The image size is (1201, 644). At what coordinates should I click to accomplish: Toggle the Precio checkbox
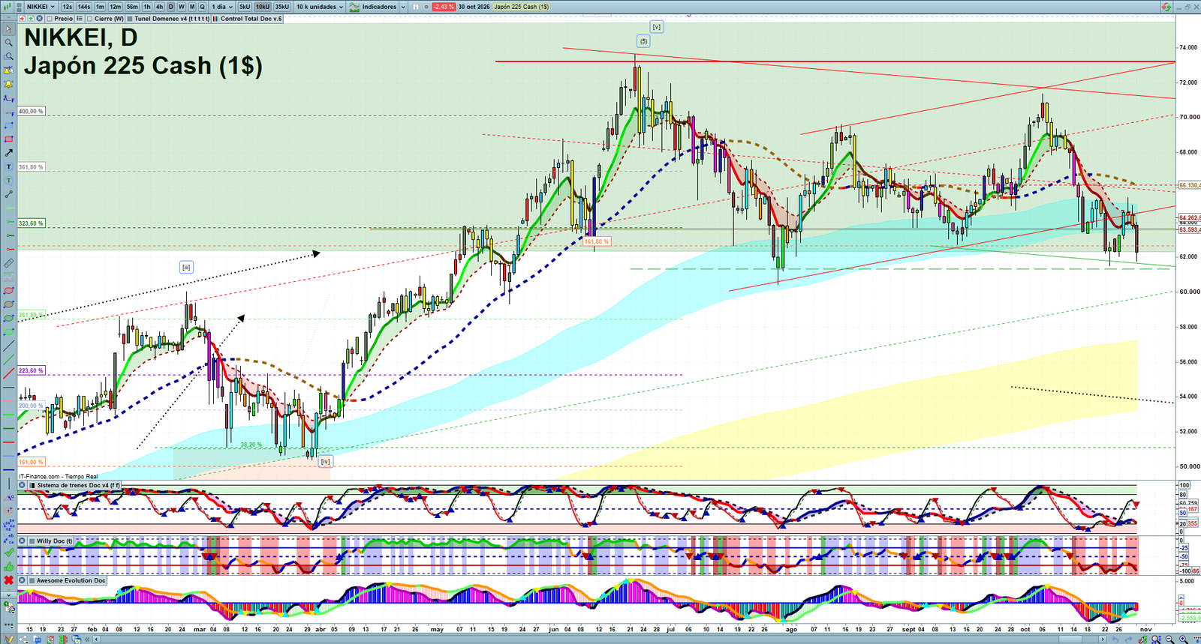click(x=50, y=19)
